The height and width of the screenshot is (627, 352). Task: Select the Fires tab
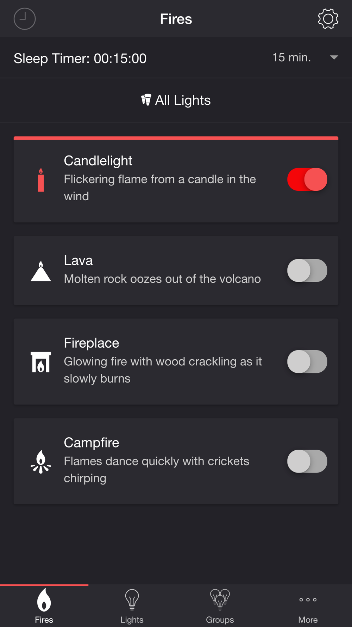[44, 606]
